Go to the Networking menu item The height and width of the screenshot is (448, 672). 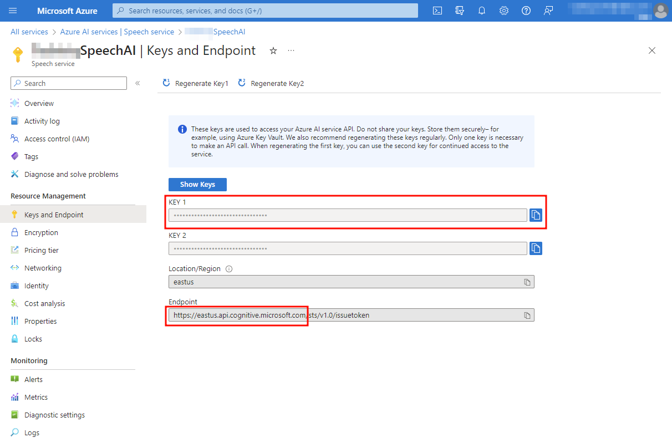pyautogui.click(x=43, y=268)
